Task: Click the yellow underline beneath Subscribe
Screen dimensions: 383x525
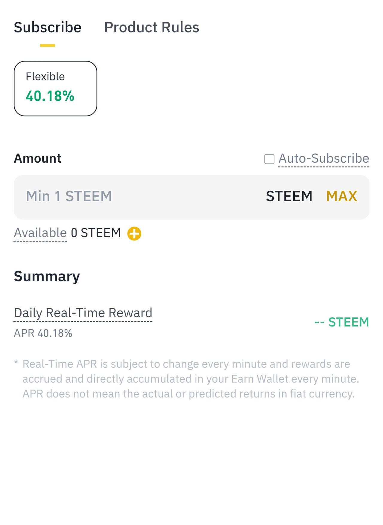Action: click(x=48, y=45)
